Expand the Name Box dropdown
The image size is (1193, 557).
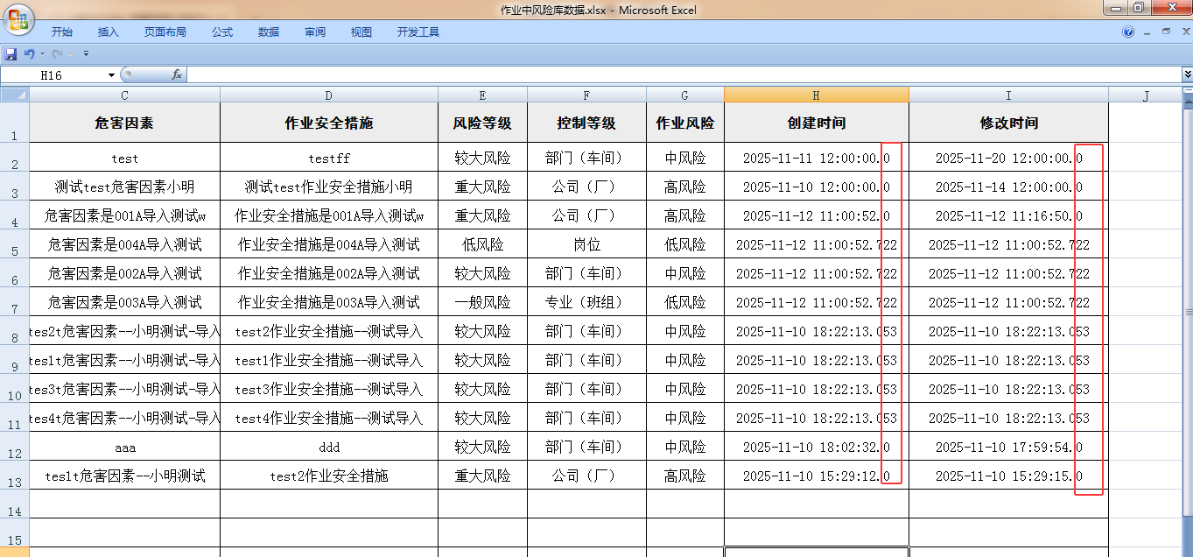[111, 75]
